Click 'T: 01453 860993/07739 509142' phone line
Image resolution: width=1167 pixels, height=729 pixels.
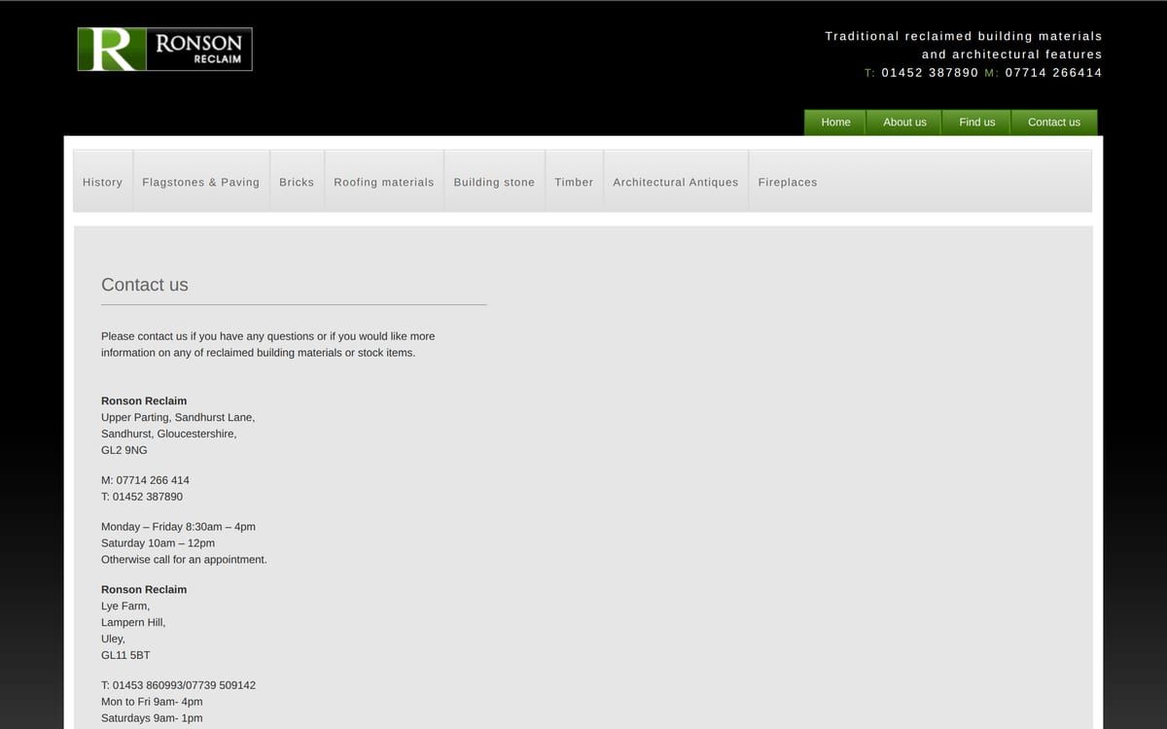[x=178, y=685]
